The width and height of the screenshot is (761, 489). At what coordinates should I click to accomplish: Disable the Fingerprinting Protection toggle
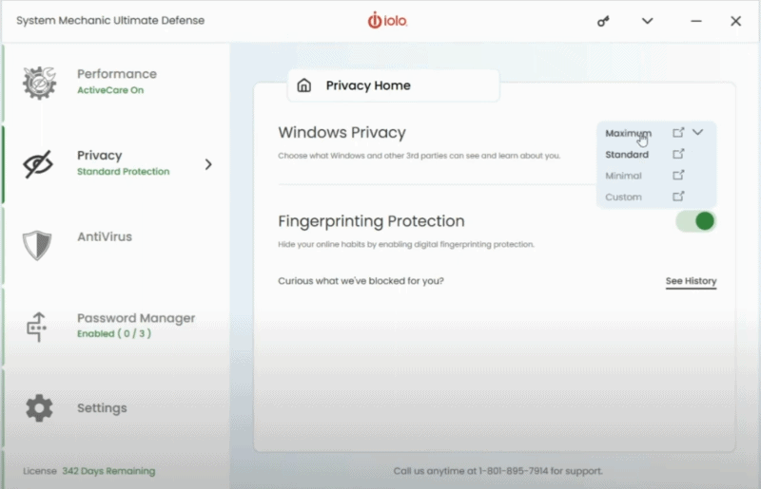[696, 221]
